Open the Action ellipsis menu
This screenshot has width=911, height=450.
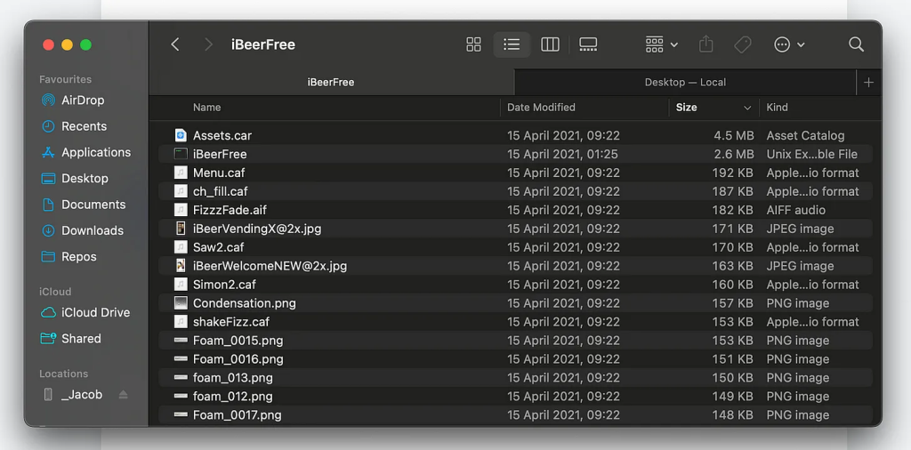789,44
